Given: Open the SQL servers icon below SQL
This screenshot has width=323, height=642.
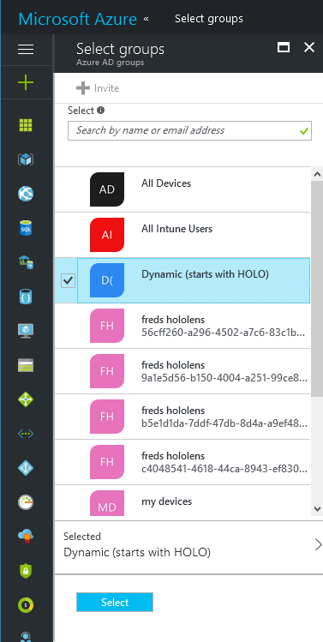Looking at the screenshot, I should tap(26, 262).
